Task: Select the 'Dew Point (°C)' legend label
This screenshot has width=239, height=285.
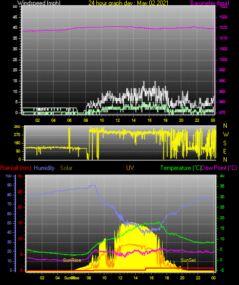Action: (x=219, y=168)
